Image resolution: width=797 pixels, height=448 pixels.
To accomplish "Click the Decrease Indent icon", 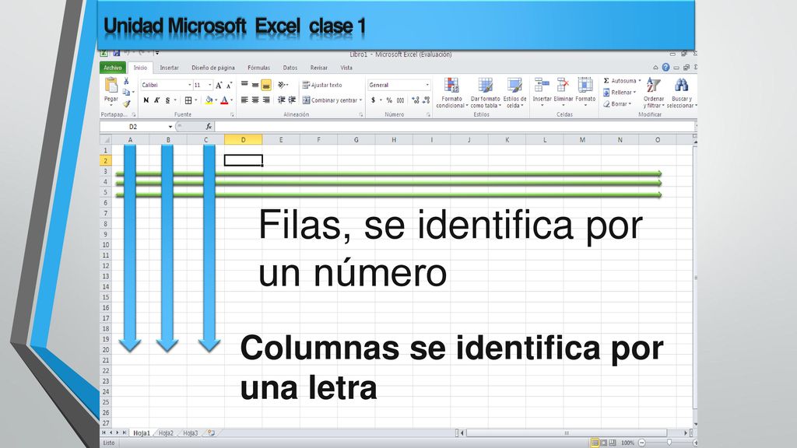I will [281, 100].
